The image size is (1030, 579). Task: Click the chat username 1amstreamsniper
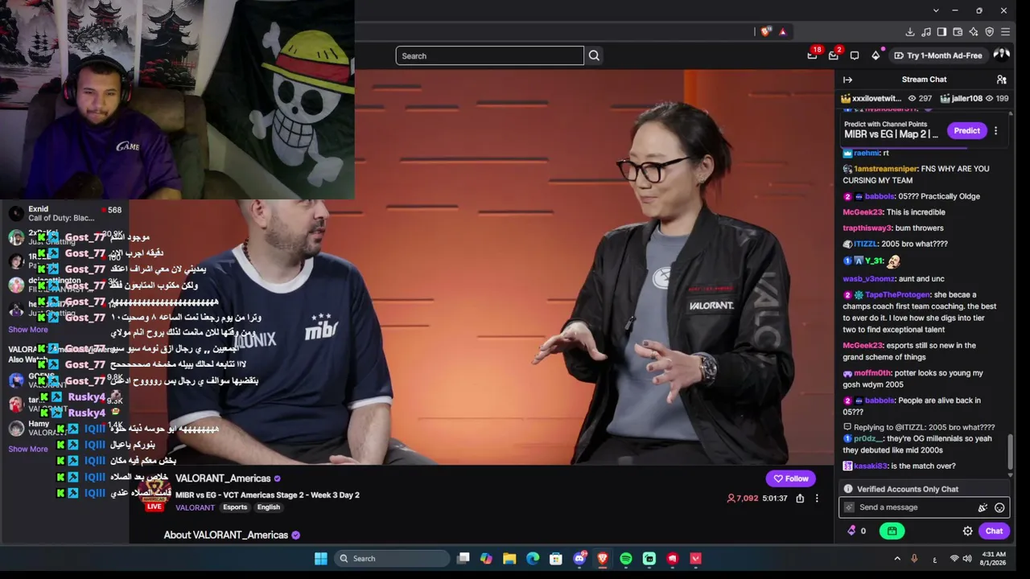coord(885,169)
